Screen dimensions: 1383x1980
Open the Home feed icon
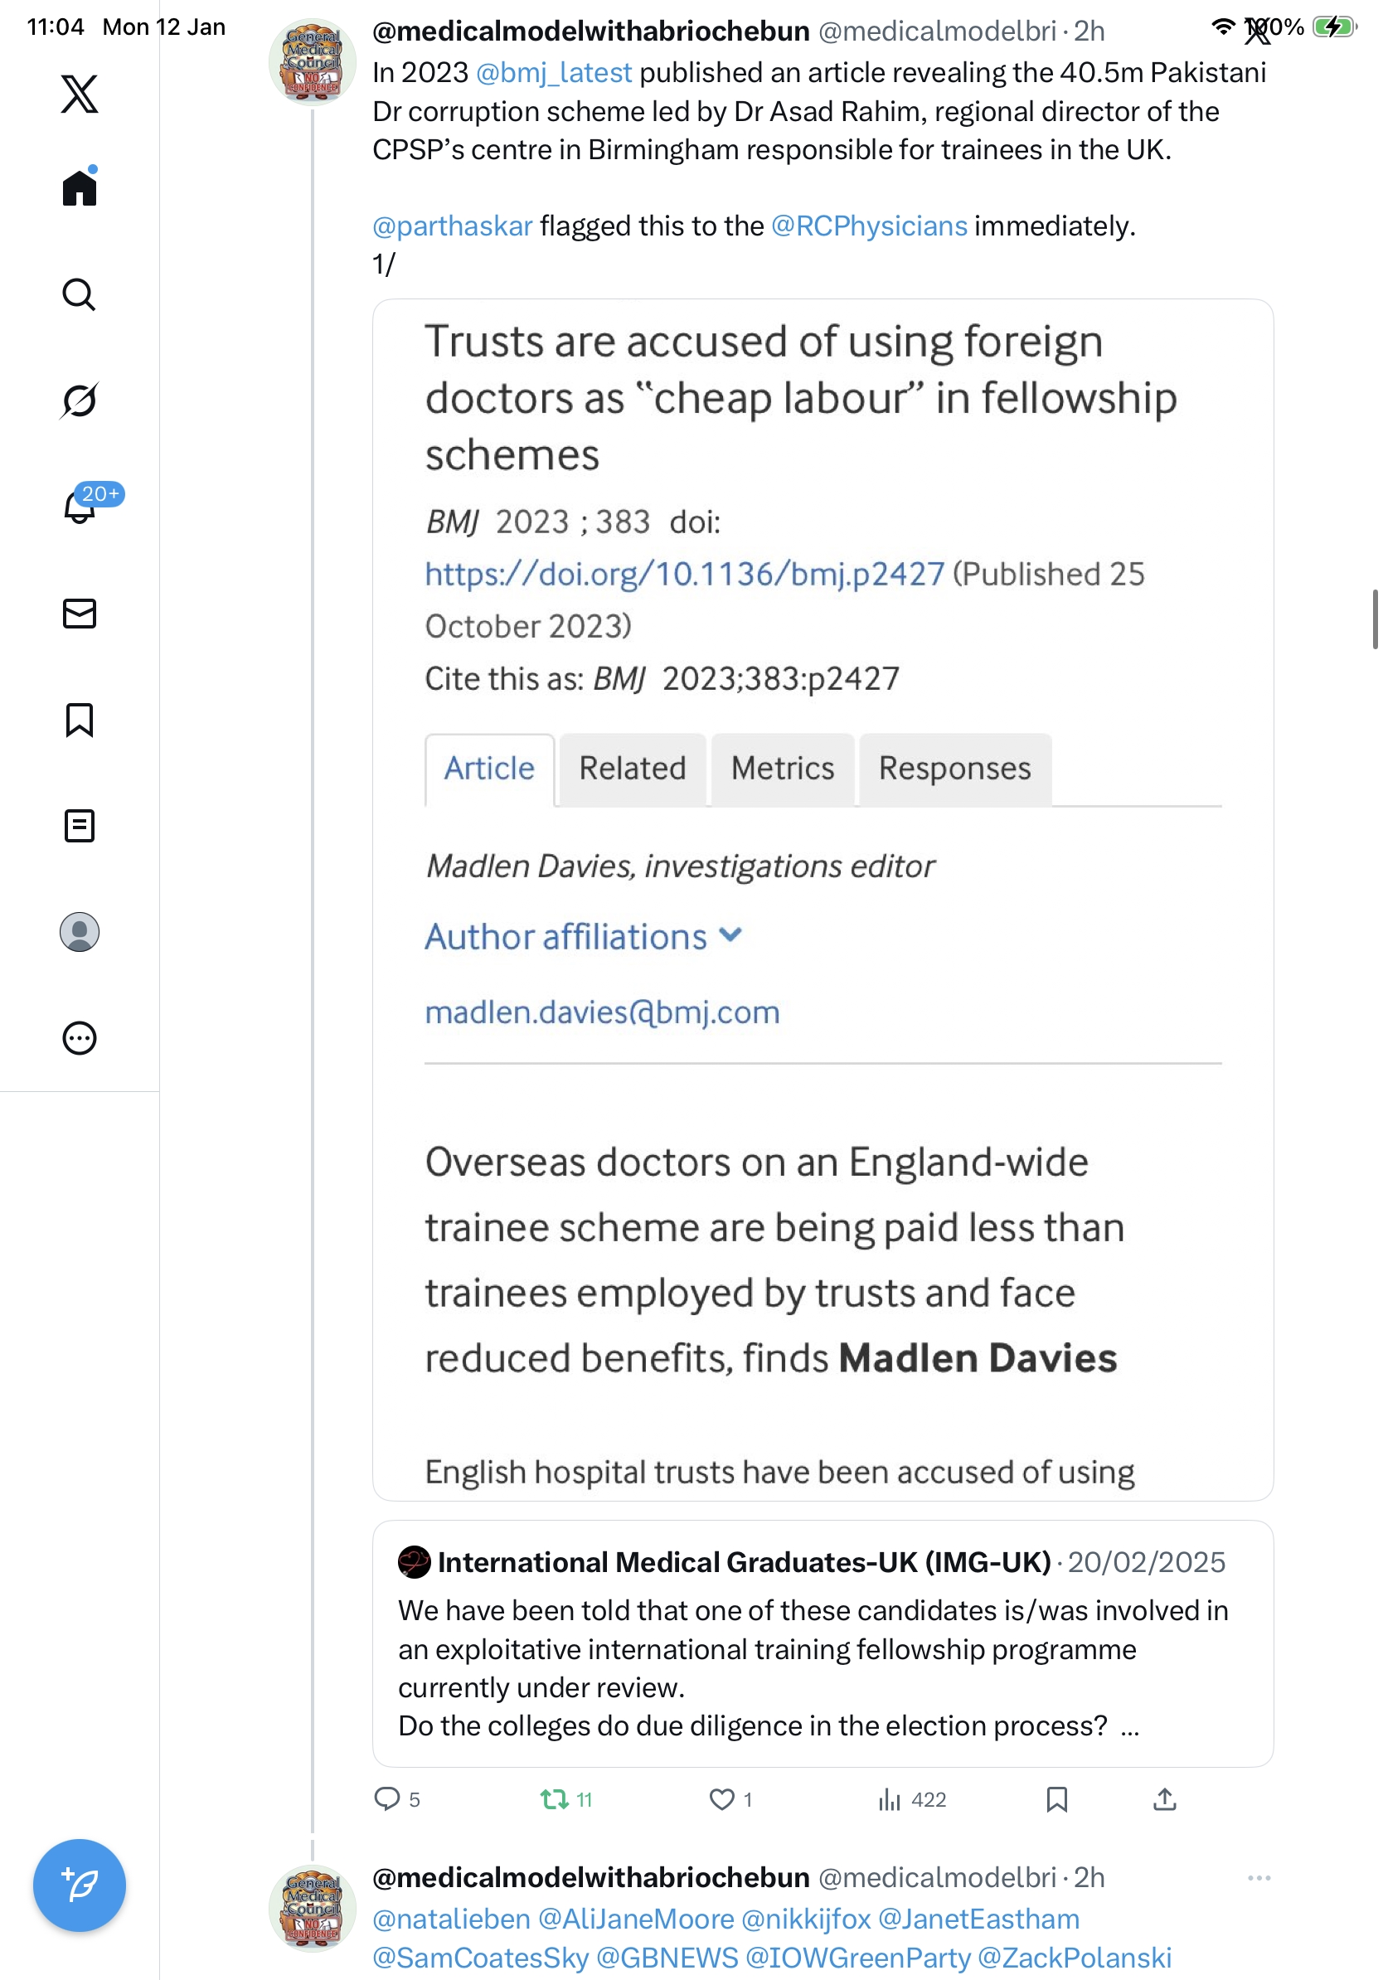80,187
